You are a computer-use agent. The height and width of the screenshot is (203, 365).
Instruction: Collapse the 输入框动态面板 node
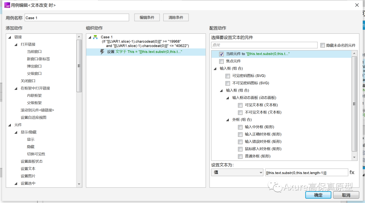click(228, 98)
